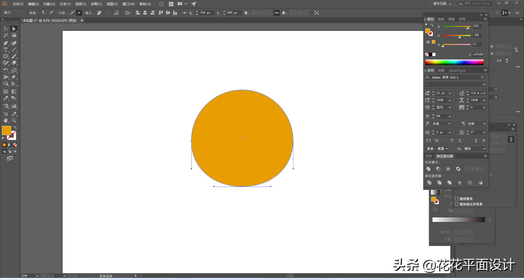This screenshot has width=524, height=280.
Task: Select the Eraser tool
Action: (x=14, y=63)
